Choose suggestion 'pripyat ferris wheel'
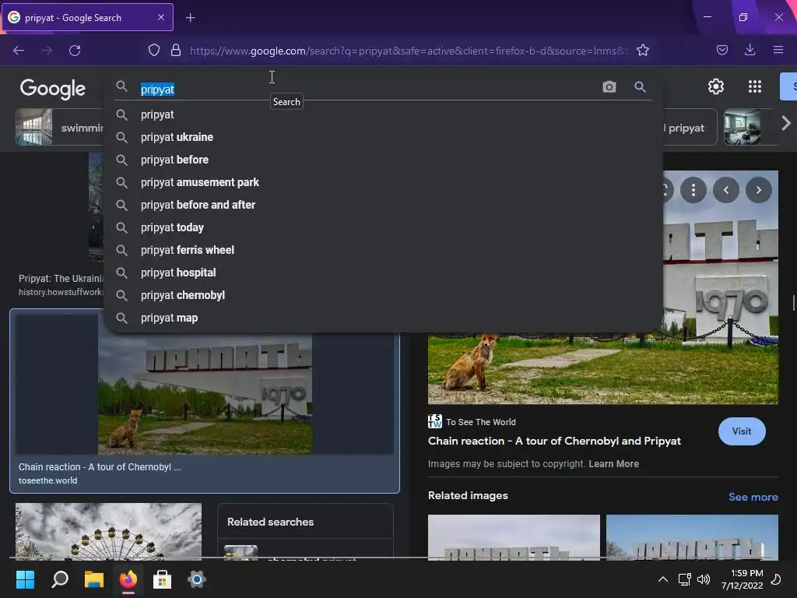The width and height of the screenshot is (797, 598). [383, 250]
